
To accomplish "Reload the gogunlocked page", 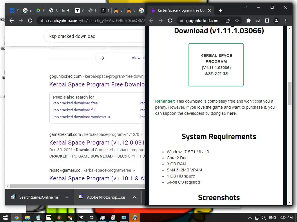I will 170,21.
